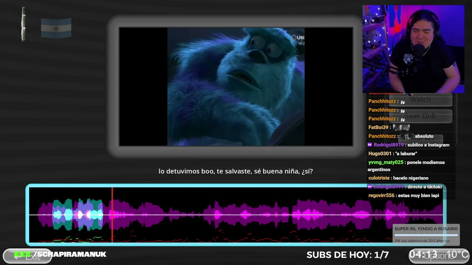Click the Exit button
The width and height of the screenshot is (472, 265).
(x=27, y=257)
